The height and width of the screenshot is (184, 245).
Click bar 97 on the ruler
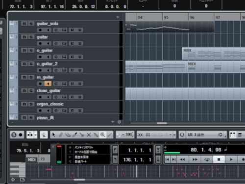coord(218,17)
